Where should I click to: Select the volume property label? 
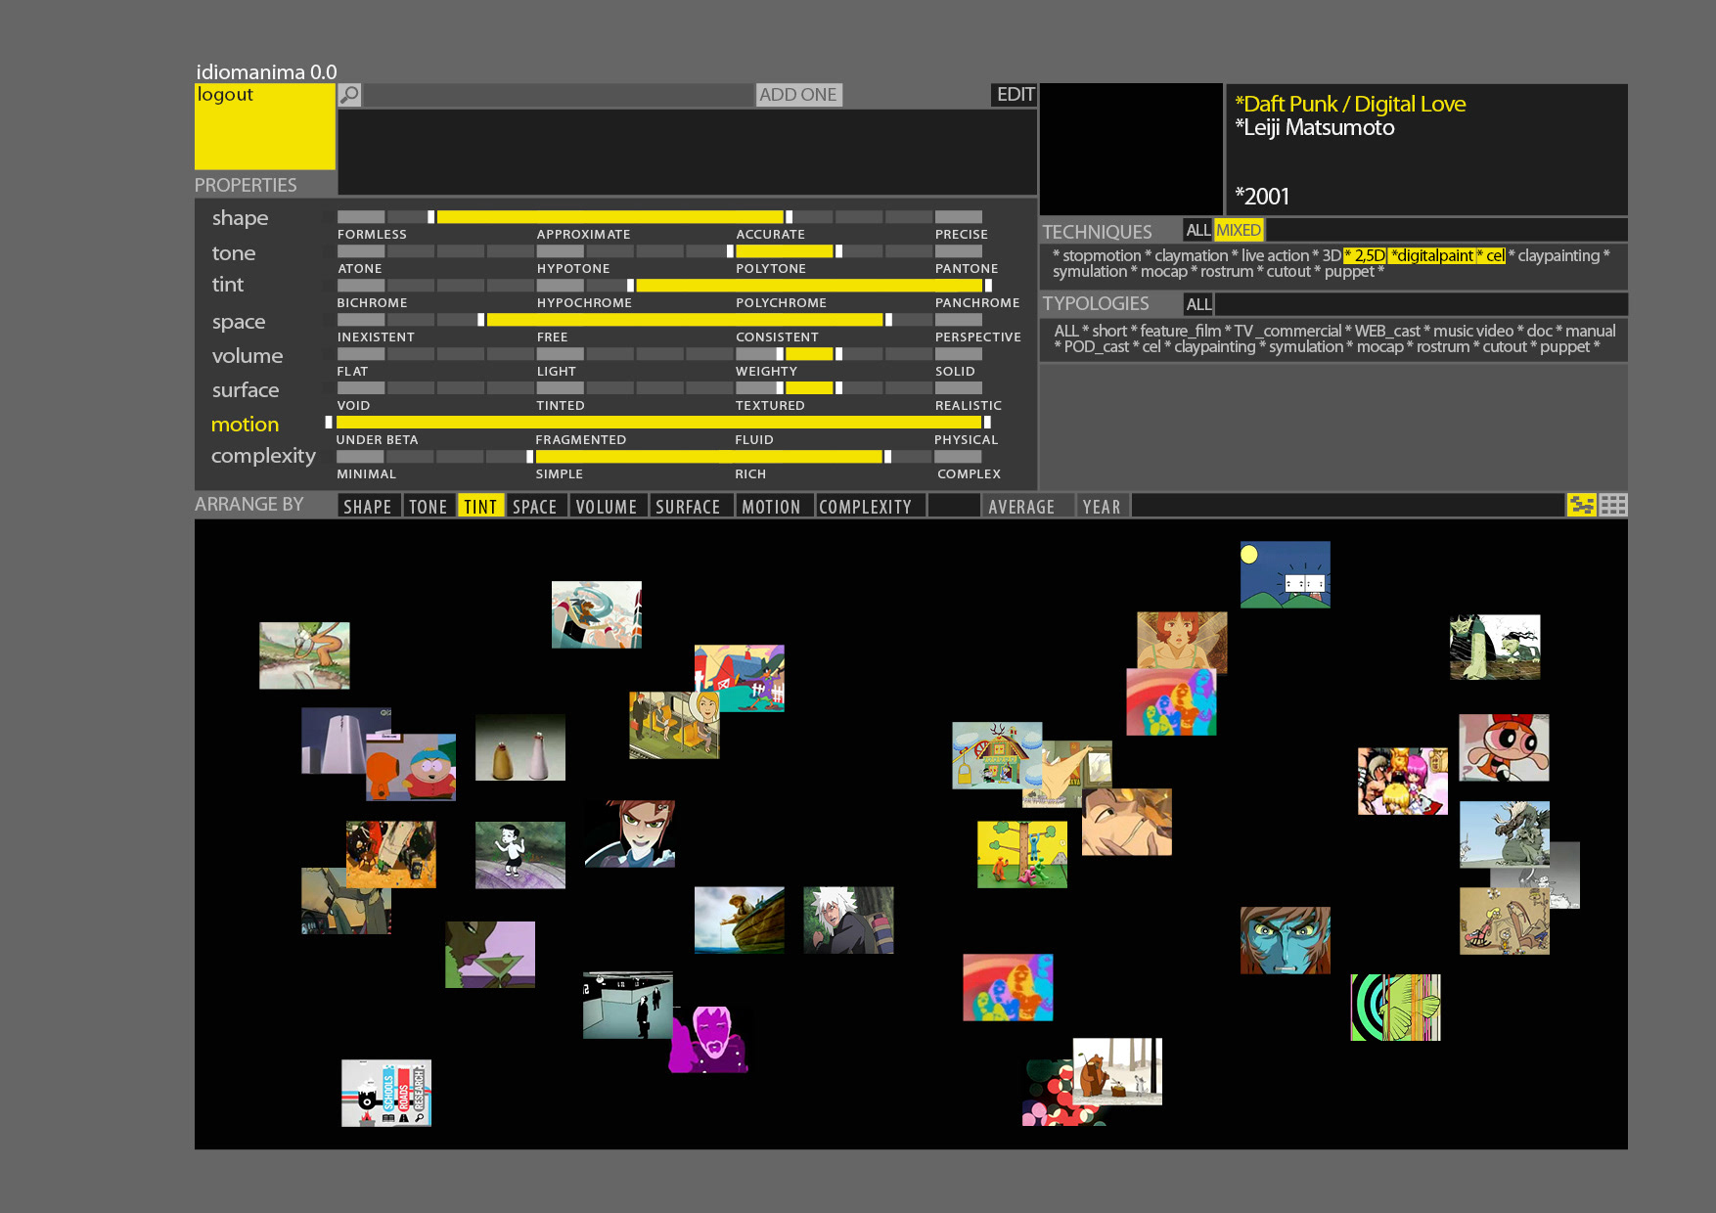[248, 356]
